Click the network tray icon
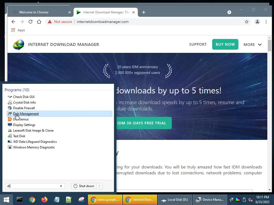The width and height of the screenshot is (274, 205). [x=231, y=200]
